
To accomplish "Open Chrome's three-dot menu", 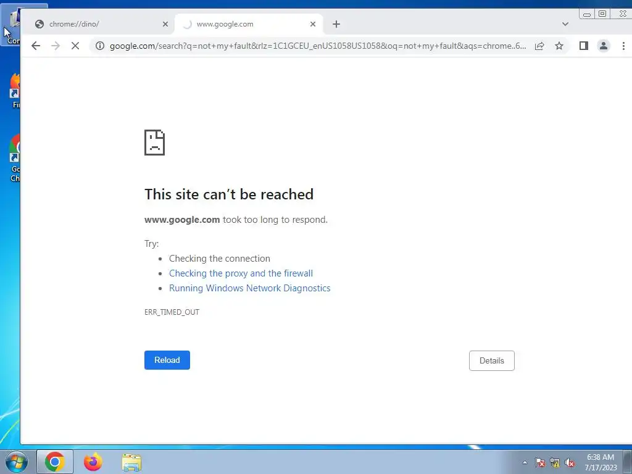I will coord(623,46).
